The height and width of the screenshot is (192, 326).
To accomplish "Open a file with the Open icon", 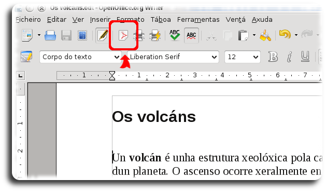I will [50, 35].
